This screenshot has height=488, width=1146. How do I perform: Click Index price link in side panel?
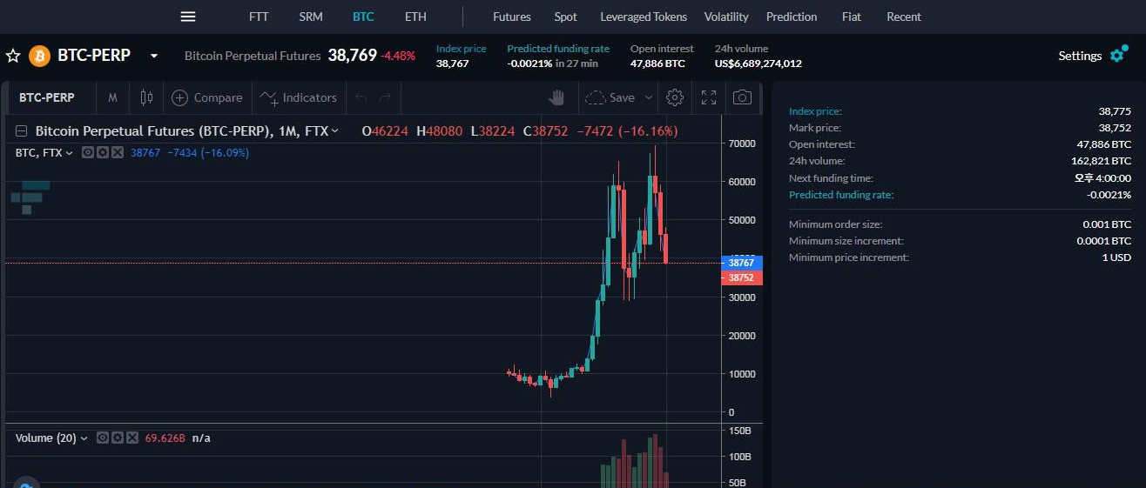(x=815, y=111)
